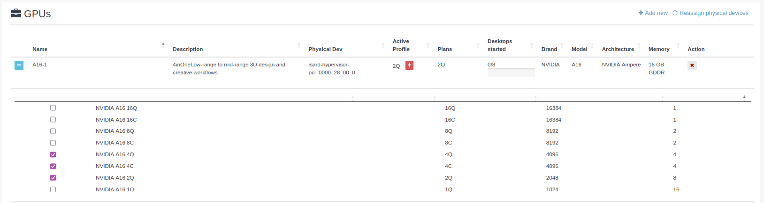
Task: Click the GPUs briefcase icon in header
Action: 16,13
